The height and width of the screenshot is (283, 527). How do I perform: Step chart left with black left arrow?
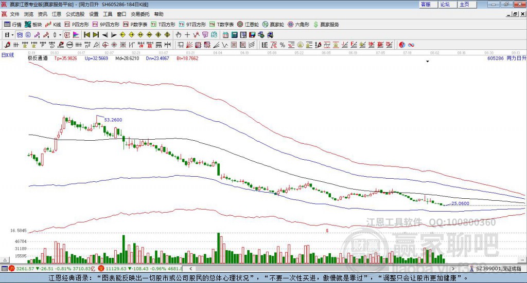(x=105, y=35)
